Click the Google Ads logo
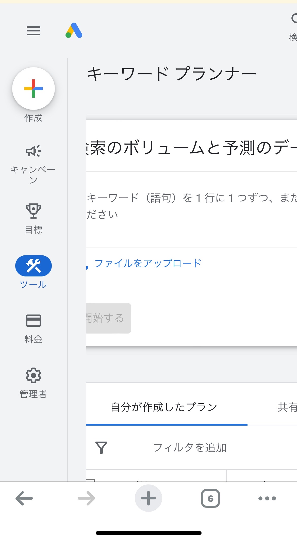 (74, 30)
